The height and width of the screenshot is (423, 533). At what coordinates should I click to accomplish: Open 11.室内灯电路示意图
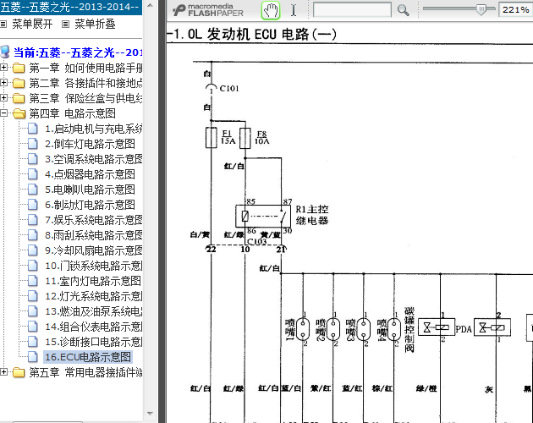93,281
